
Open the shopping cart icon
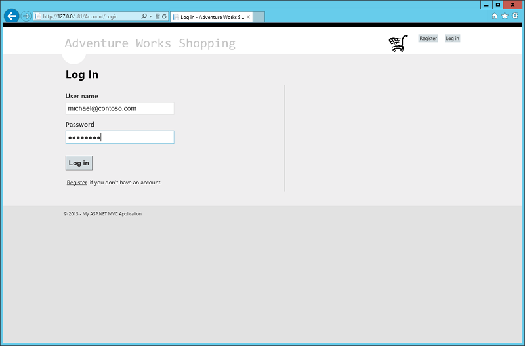point(398,43)
